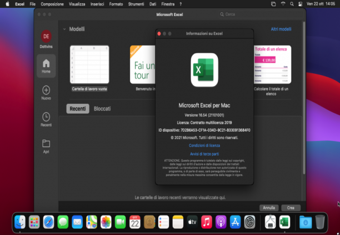The height and width of the screenshot is (235, 340).
Task: Open the DE Dottvins account avatar
Action: click(x=46, y=37)
